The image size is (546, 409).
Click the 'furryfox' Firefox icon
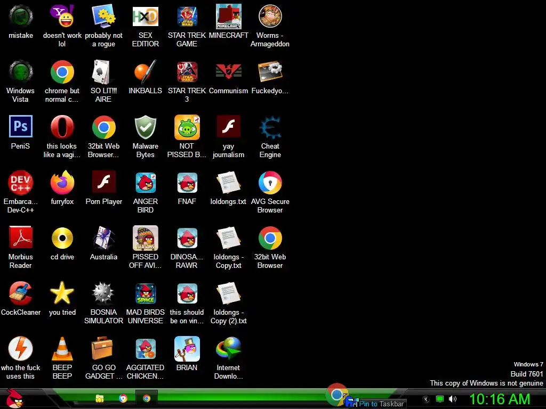(x=62, y=183)
